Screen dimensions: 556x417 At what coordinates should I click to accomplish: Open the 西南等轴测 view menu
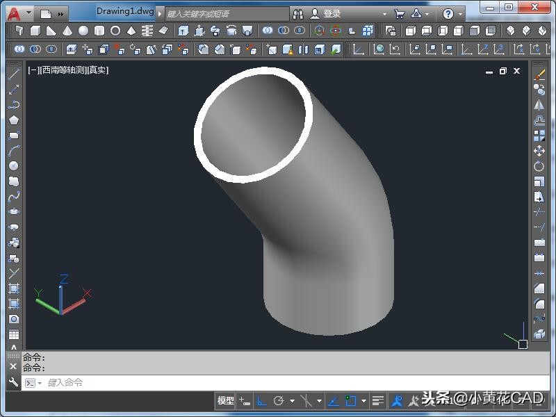pyautogui.click(x=62, y=70)
